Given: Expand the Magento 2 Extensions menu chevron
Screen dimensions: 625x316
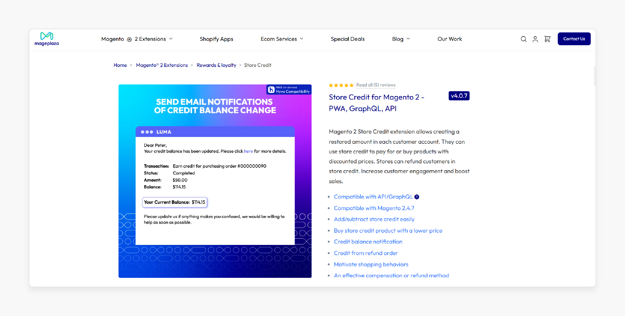Looking at the screenshot, I should tap(171, 39).
